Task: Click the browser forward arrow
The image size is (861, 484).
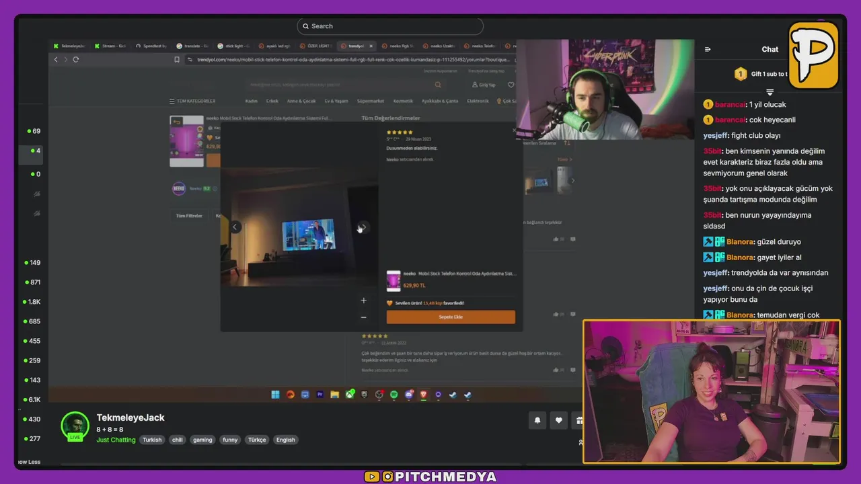Action: [65, 59]
